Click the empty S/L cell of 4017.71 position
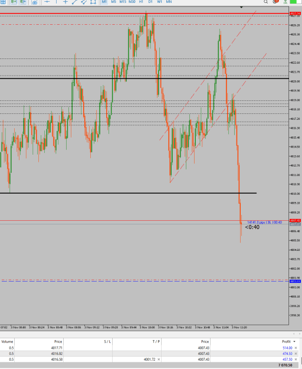Image resolution: width=302 pixels, height=369 pixels. point(88,348)
